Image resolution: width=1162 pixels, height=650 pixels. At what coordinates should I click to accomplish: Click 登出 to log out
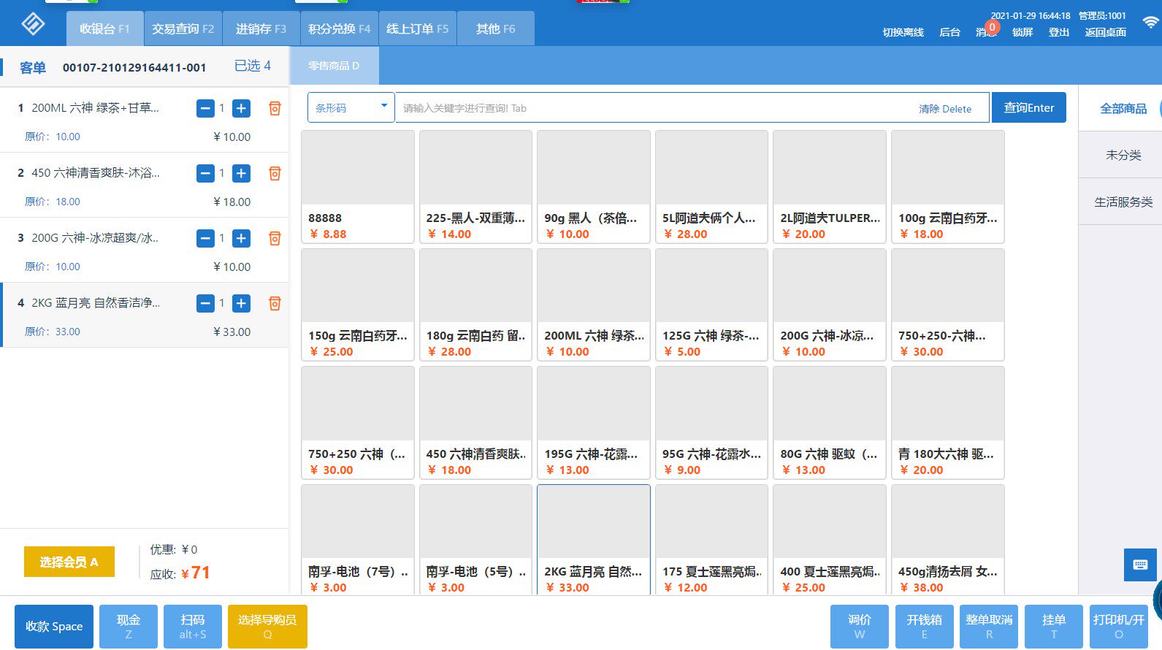coord(1059,32)
